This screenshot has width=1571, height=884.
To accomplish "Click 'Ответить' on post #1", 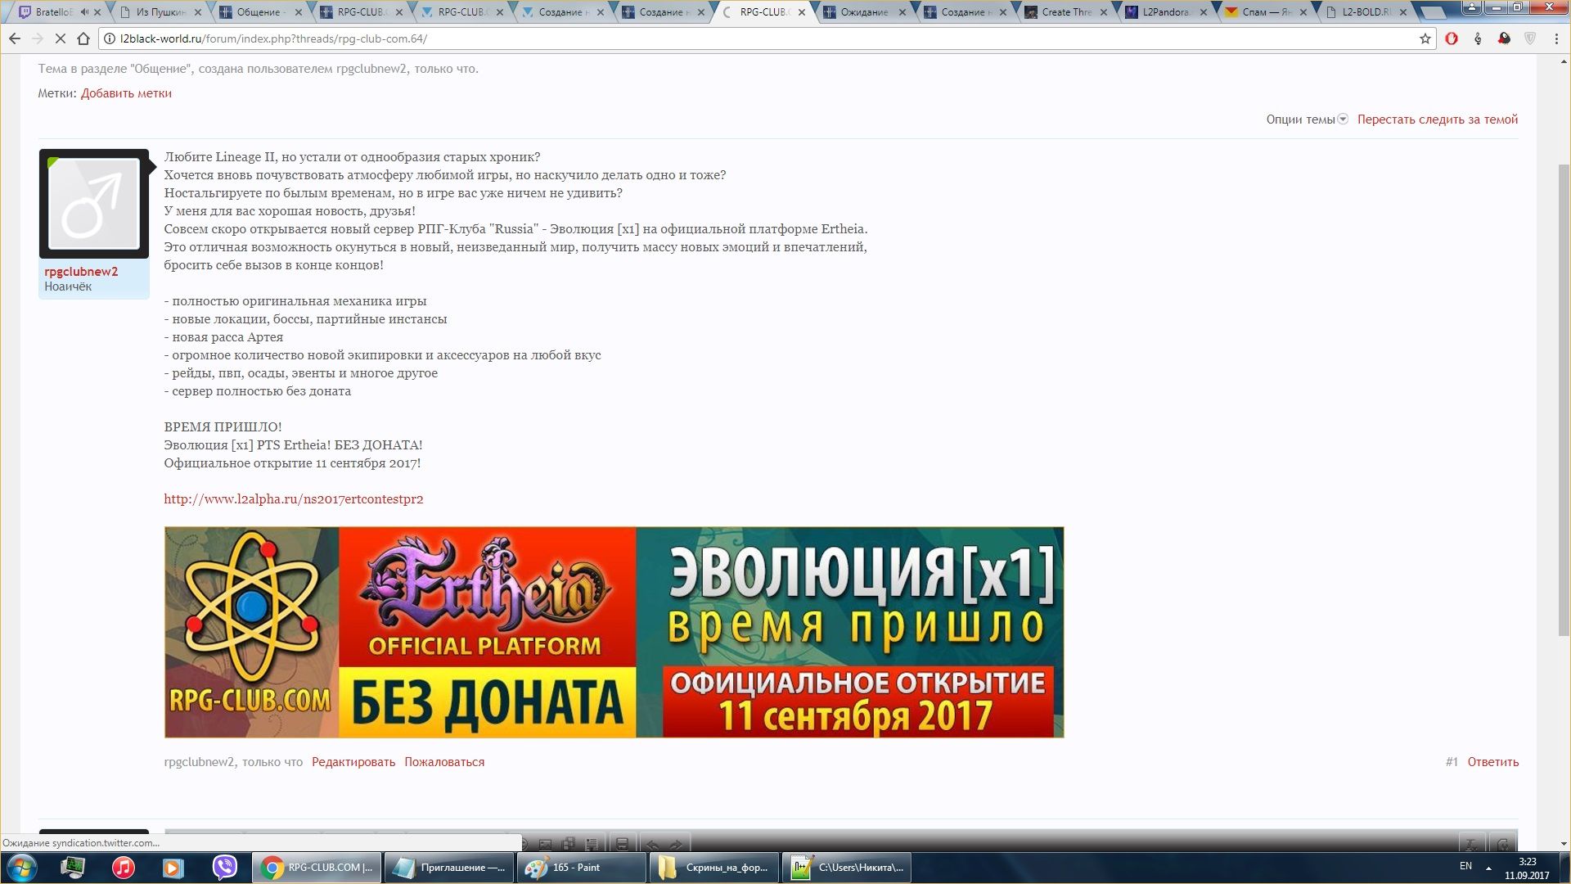I will point(1492,762).
